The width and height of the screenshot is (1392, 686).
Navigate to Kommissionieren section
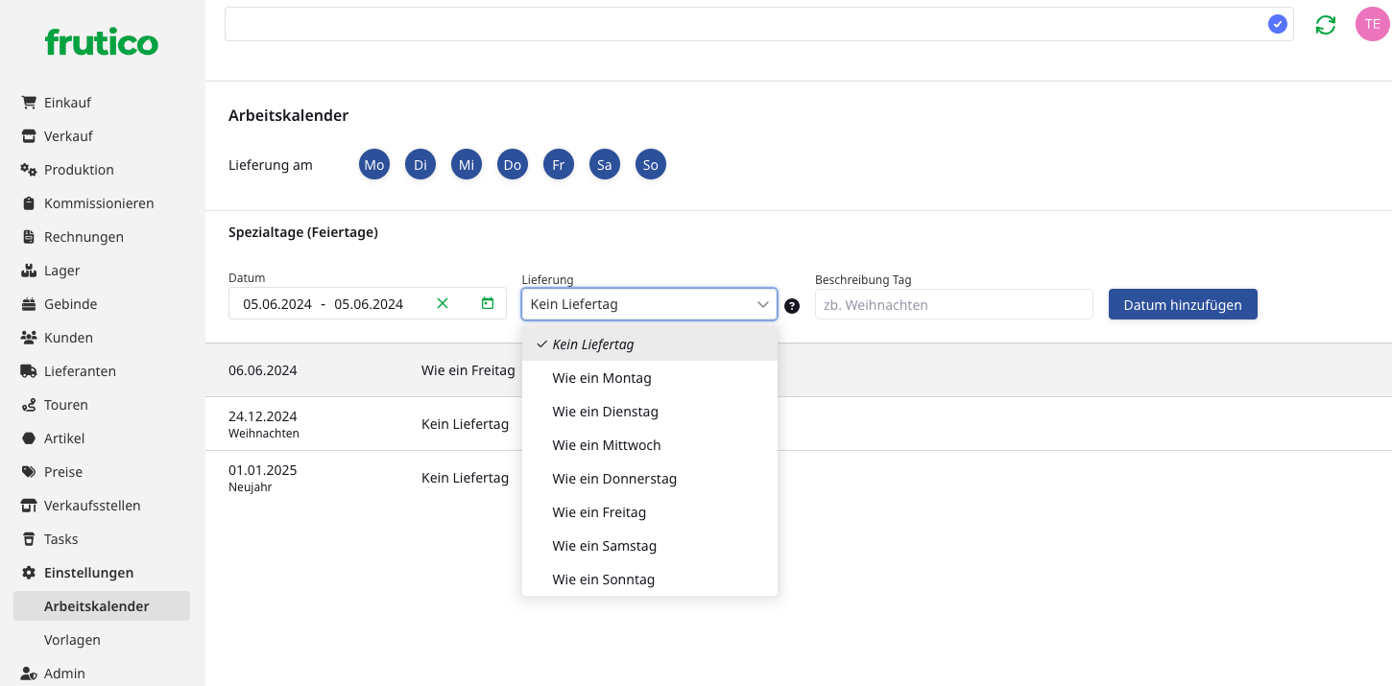99,203
